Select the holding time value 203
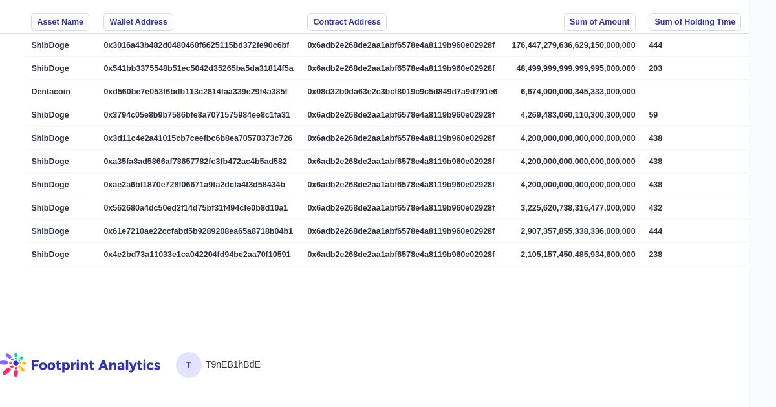This screenshot has height=407, width=776. point(656,68)
